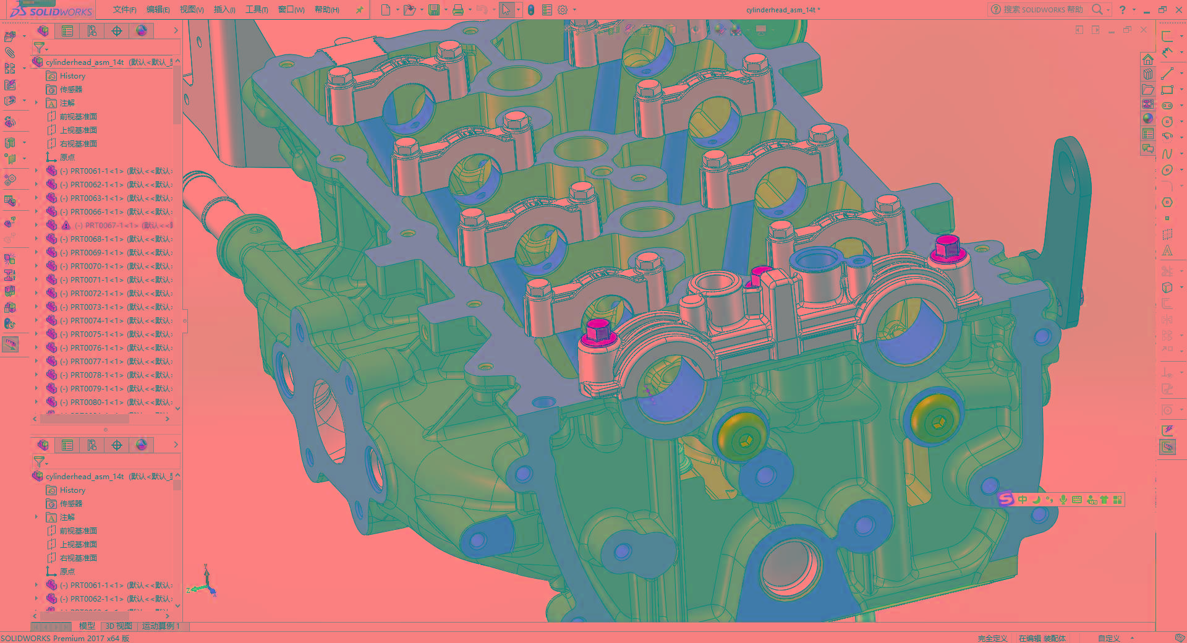Open the View Palette task pane
Viewport: 1187px width, 643px height.
click(x=1148, y=104)
